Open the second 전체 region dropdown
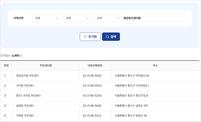 tap(77, 18)
